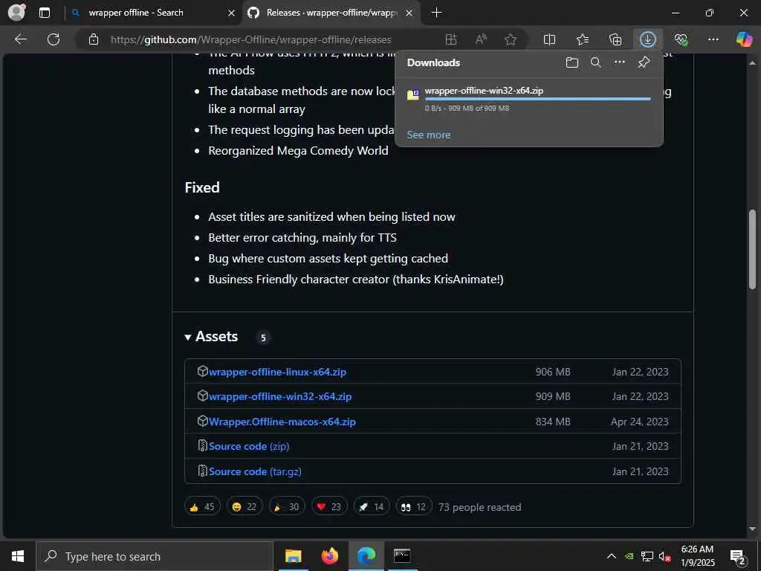
Task: Open the Favorites list icon
Action: click(583, 39)
